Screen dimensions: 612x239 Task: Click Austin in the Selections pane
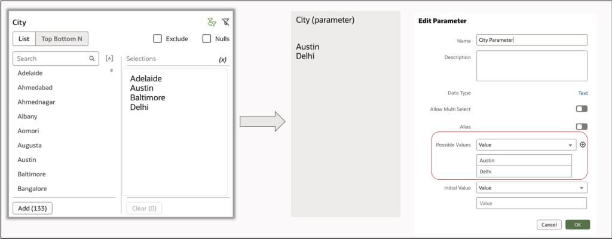click(142, 88)
